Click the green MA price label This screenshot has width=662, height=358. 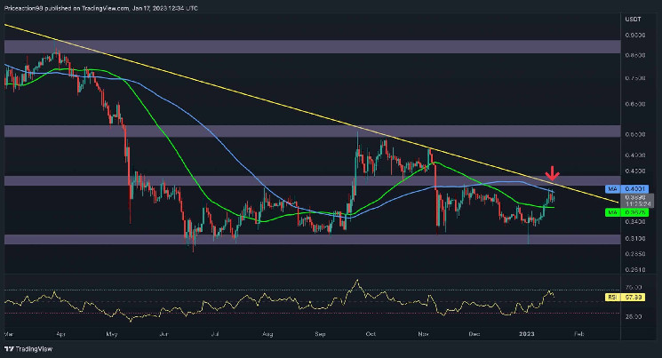tap(626, 212)
